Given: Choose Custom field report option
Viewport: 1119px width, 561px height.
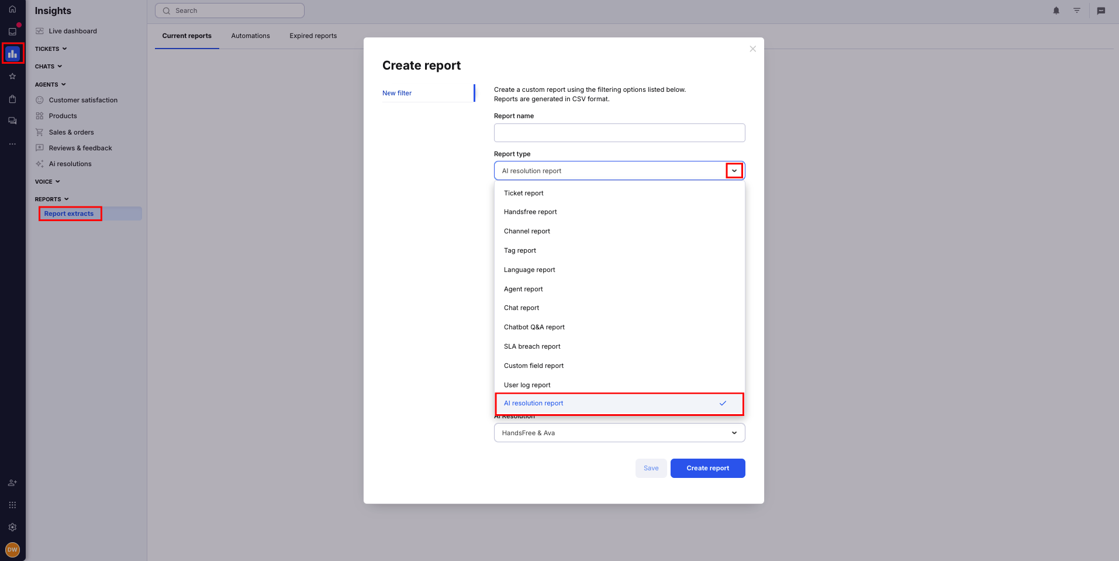Looking at the screenshot, I should 620,366.
